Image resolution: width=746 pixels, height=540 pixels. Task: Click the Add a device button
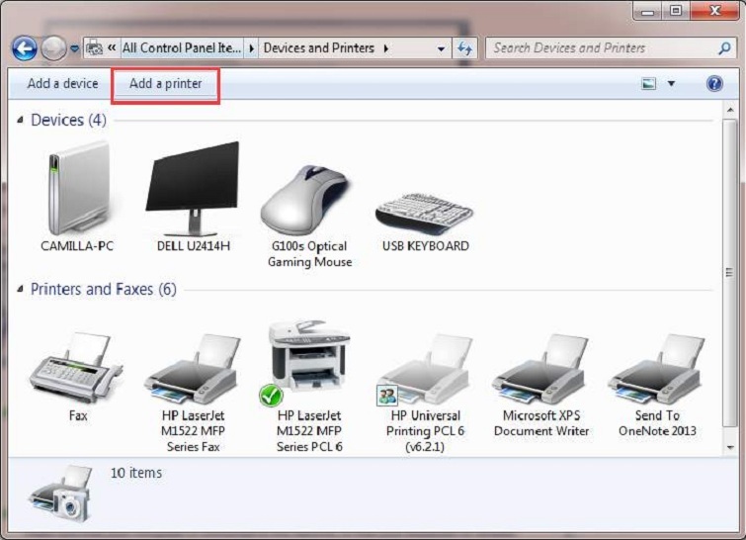click(62, 84)
